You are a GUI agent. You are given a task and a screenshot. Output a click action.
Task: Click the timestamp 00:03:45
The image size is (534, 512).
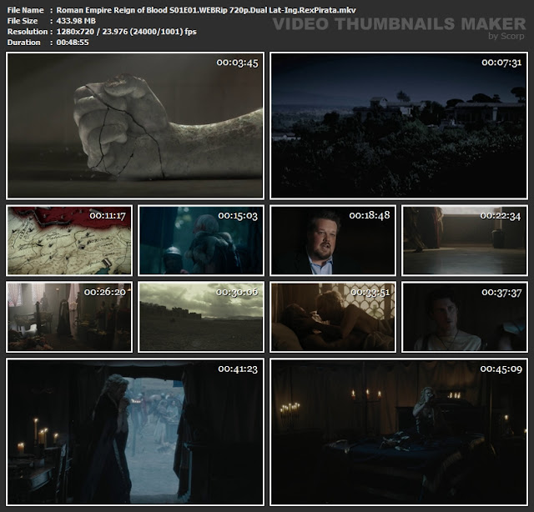tap(237, 63)
